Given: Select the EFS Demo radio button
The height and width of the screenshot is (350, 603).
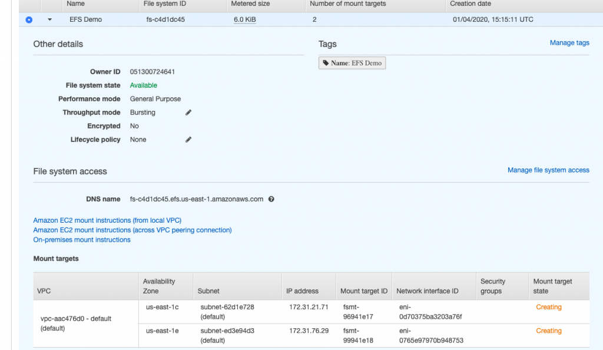Looking at the screenshot, I should (x=29, y=20).
